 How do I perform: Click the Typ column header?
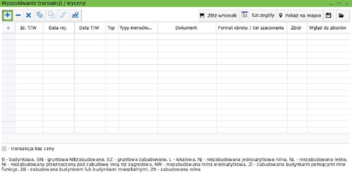click(x=111, y=28)
